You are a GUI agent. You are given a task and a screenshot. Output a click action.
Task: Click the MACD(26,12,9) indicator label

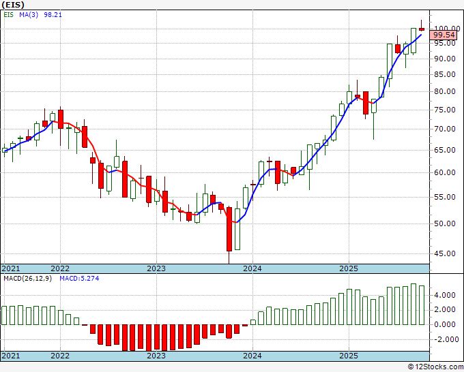point(27,279)
